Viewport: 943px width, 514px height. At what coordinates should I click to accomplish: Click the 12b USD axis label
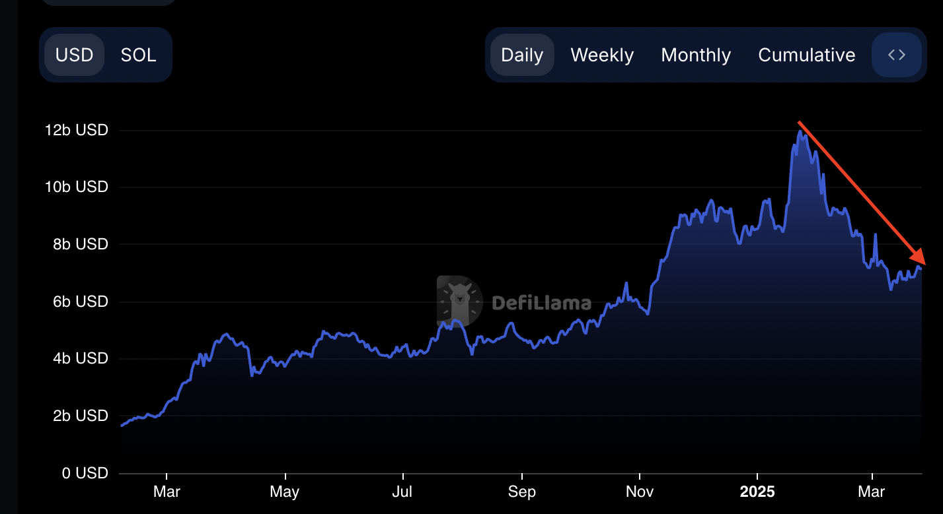[76, 131]
